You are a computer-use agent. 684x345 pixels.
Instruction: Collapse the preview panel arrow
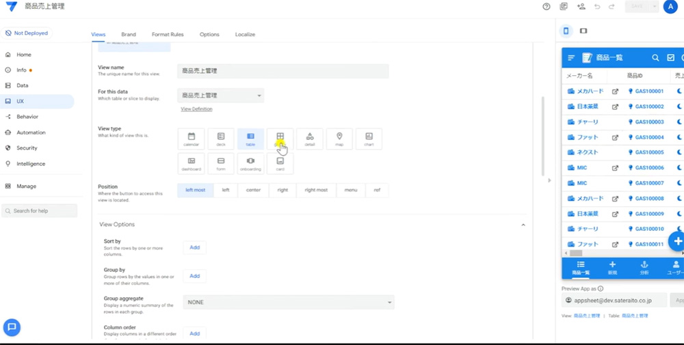pyautogui.click(x=549, y=180)
